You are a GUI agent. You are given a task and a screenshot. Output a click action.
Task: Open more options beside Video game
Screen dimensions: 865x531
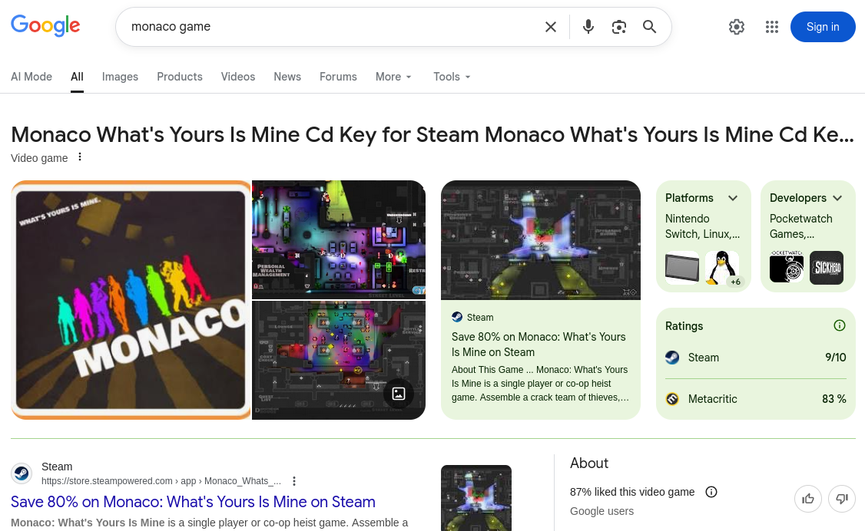click(x=80, y=157)
